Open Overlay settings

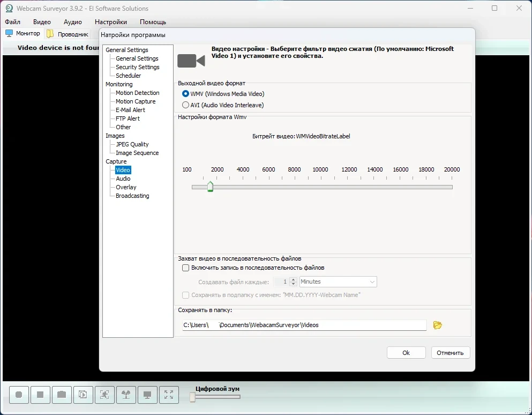126,187
